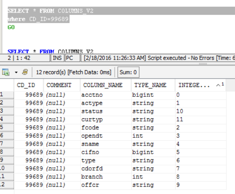Click the 99689 CD_ID cell in sname row
The image size is (235, 194).
[29, 144]
